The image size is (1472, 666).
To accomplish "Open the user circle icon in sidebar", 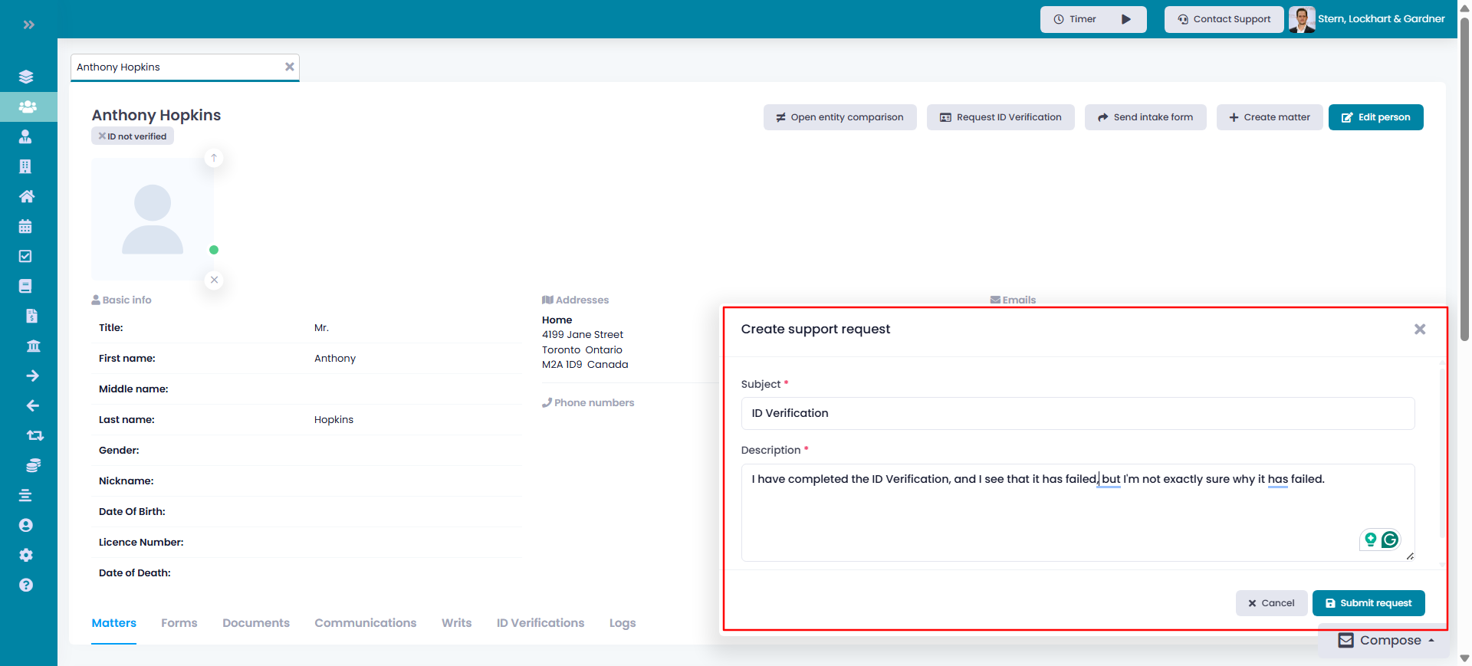I will pyautogui.click(x=26, y=525).
